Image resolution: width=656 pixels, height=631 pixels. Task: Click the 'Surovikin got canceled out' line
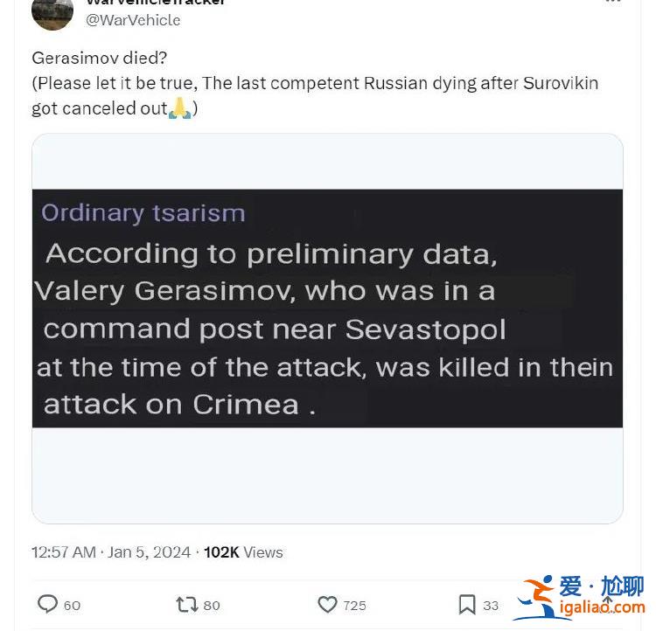click(99, 109)
